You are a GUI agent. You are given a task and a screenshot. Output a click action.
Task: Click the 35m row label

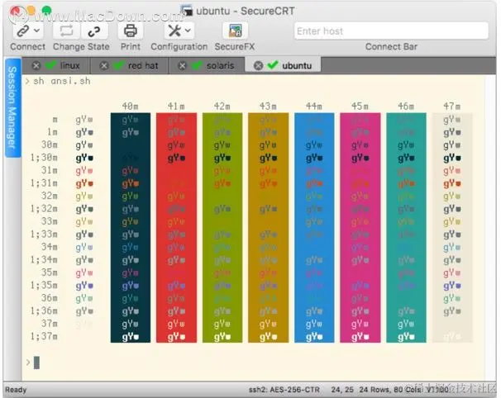click(x=50, y=272)
